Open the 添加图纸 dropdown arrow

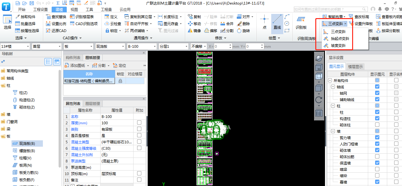pyautogui.click(x=88, y=66)
